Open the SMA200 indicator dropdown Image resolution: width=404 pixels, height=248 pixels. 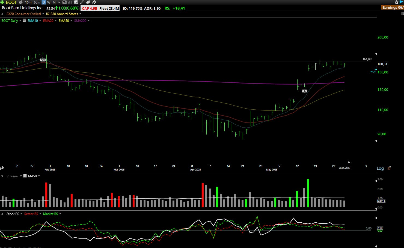tap(88, 21)
